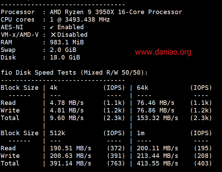Click the 64k total 153.32 MB/s value
The width and height of the screenshot is (222, 172).
pos(157,118)
